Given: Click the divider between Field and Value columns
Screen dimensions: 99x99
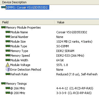Looking at the screenshot, I should click(55, 22).
